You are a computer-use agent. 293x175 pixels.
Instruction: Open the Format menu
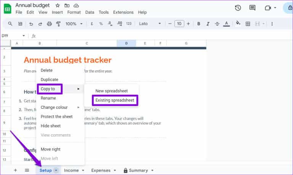click(74, 12)
